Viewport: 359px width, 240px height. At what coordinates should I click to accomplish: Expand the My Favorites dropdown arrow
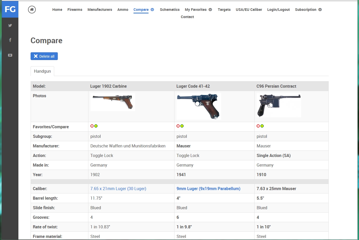point(210,10)
